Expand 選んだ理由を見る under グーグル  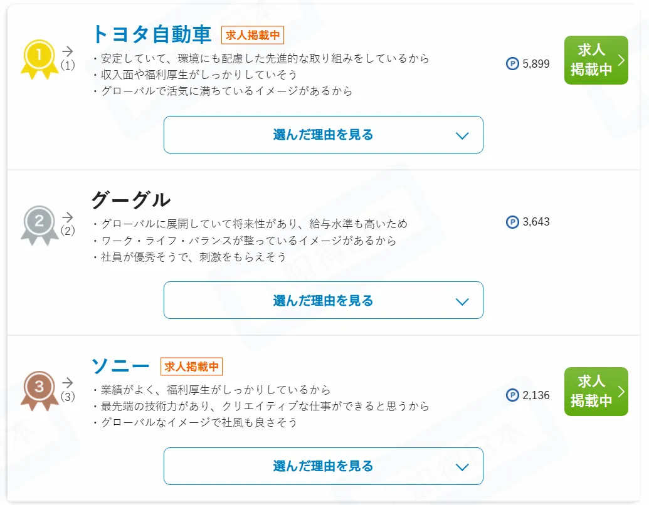pos(323,300)
